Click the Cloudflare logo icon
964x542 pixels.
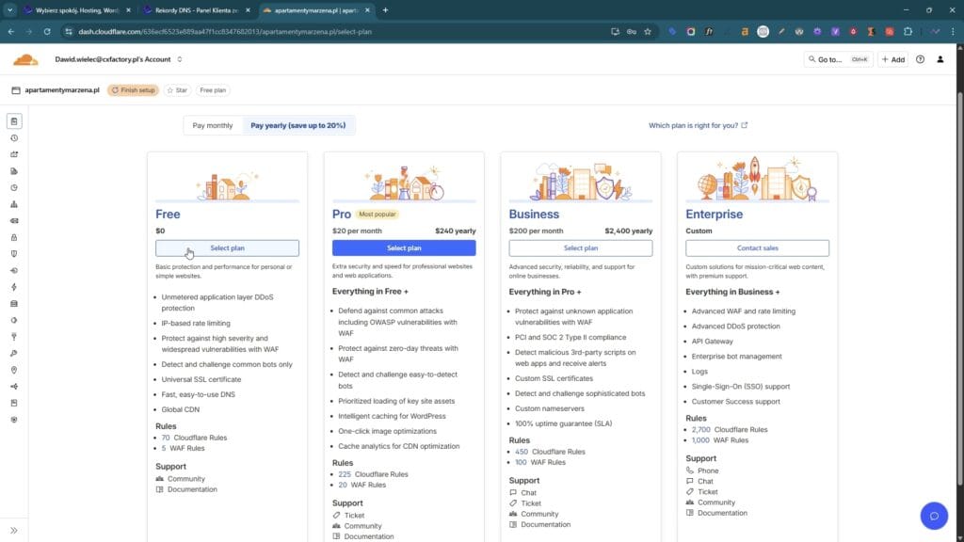click(25, 59)
